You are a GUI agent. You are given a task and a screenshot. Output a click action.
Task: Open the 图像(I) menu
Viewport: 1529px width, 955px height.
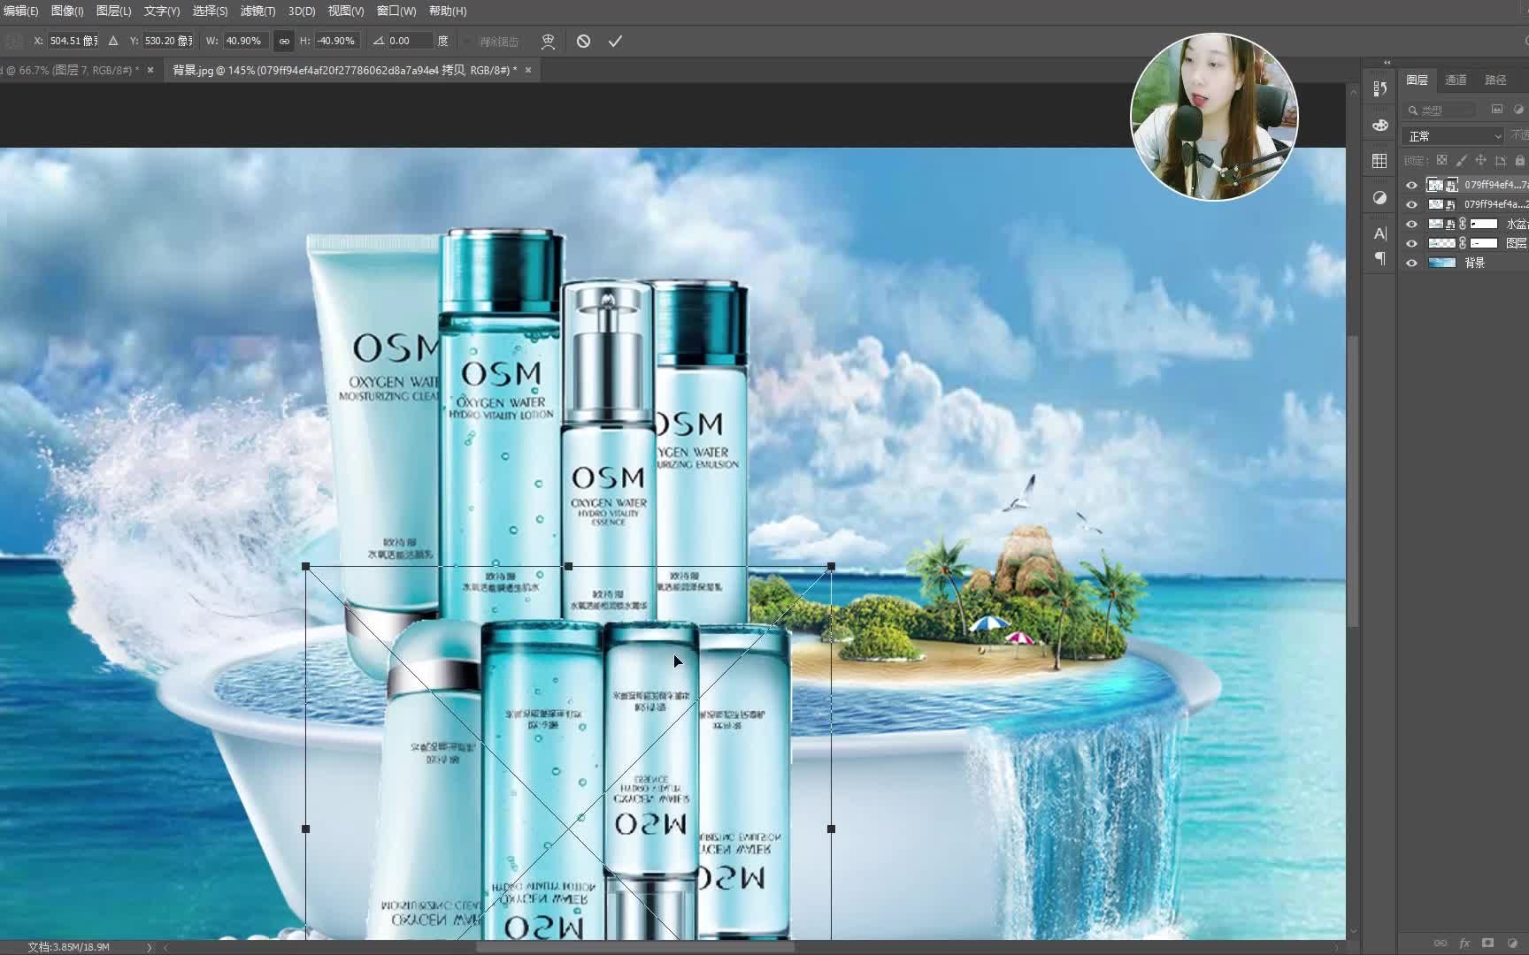[67, 11]
